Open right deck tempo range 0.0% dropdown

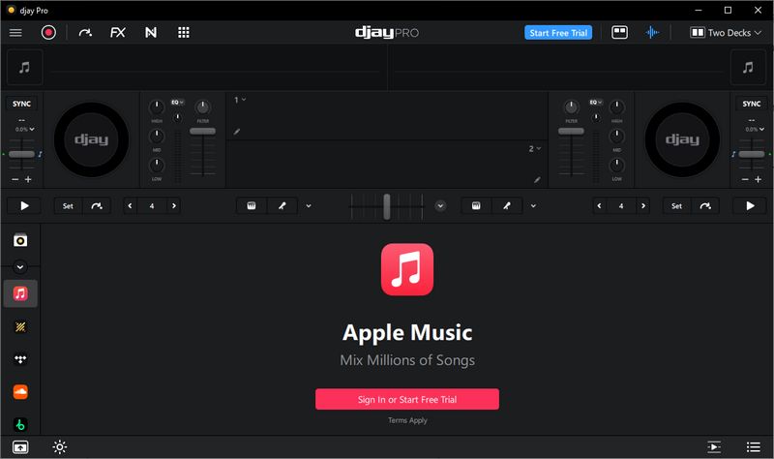[x=755, y=130]
